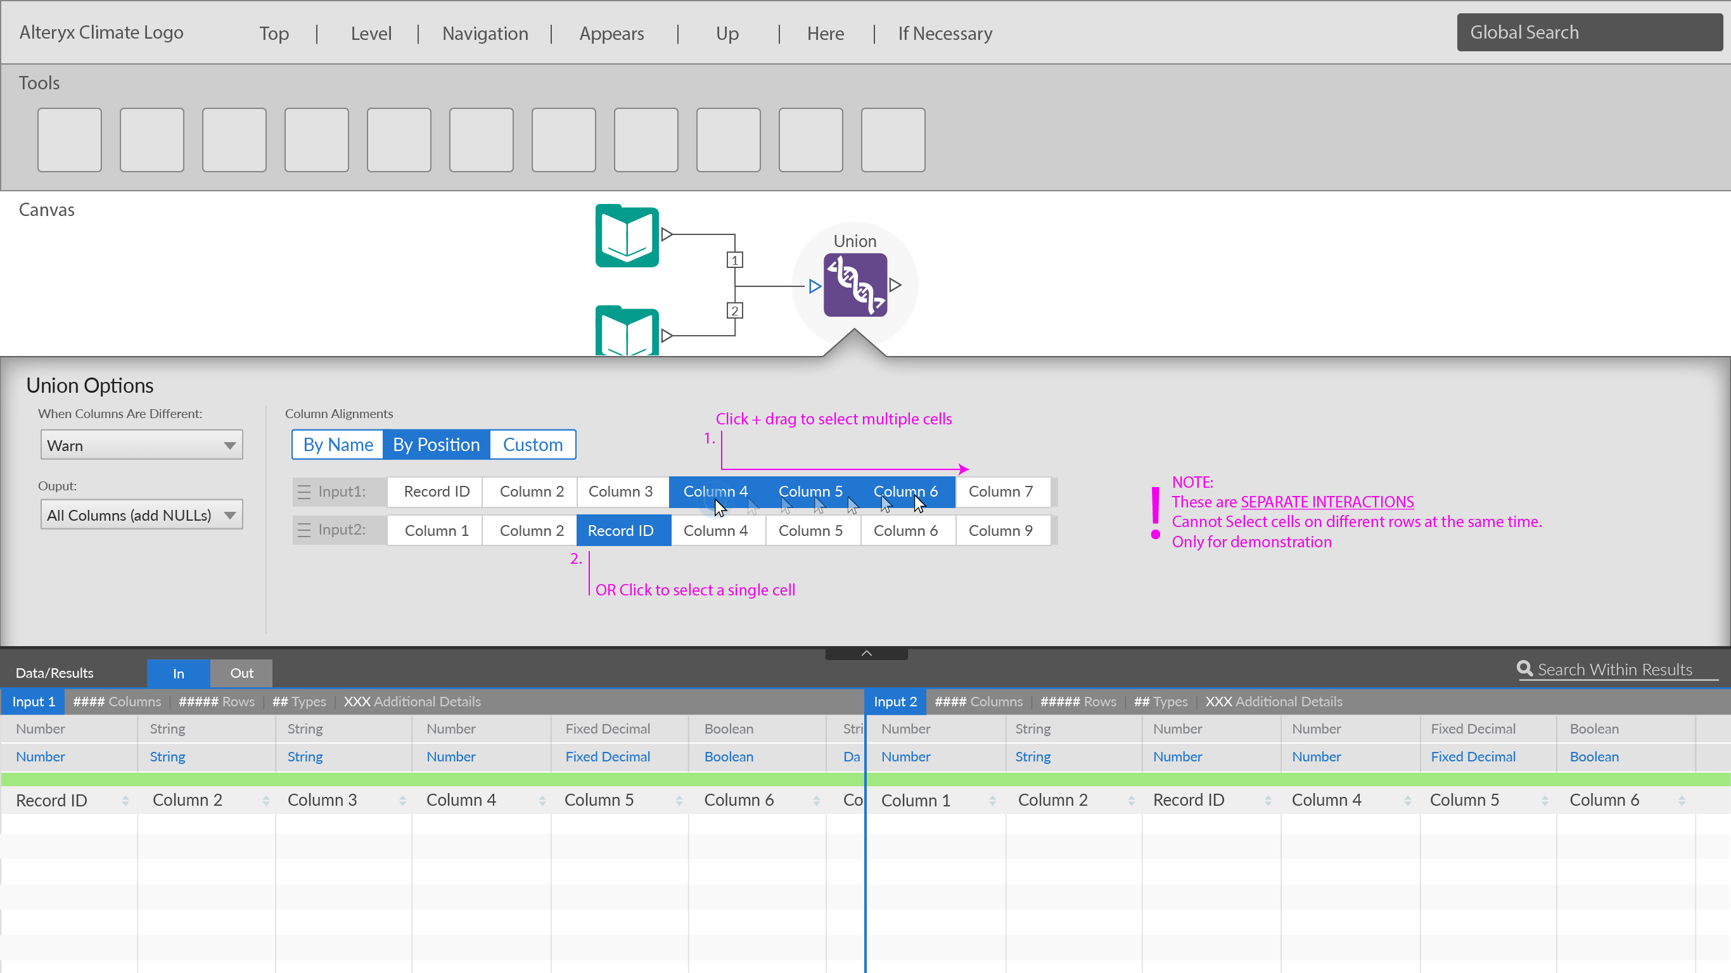Select the bottom teal input book icon
Screen dimensions: 1731x973
(626, 331)
